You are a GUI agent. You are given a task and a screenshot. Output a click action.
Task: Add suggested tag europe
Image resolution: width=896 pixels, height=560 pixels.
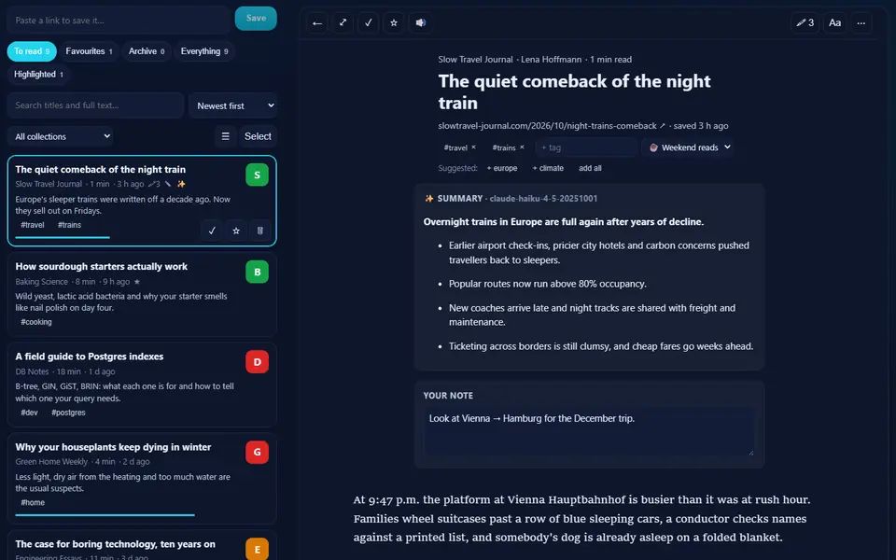click(x=502, y=168)
